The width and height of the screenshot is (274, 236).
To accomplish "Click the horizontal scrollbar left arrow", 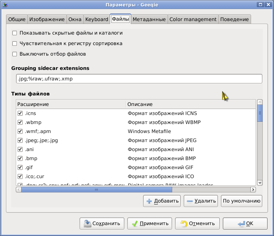I will click(18, 190).
